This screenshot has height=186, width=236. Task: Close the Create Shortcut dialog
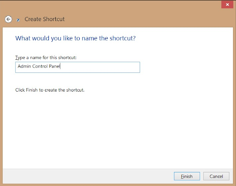tap(227, 4)
